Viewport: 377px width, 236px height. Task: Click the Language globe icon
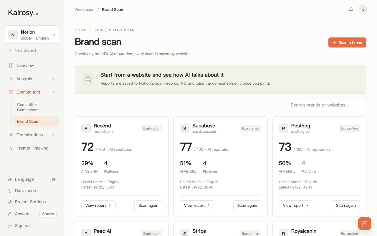coord(10,179)
